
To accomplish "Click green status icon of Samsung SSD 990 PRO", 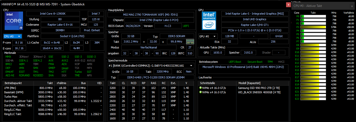I will 201,88.
